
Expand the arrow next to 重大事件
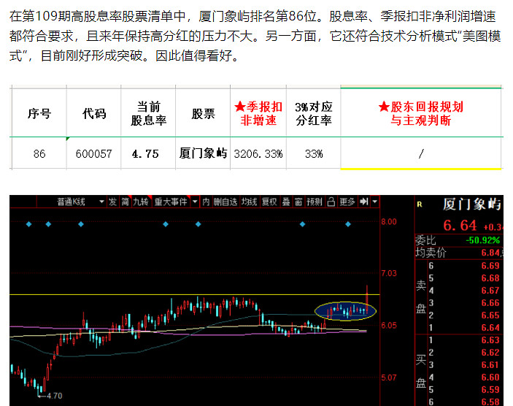[195, 202]
